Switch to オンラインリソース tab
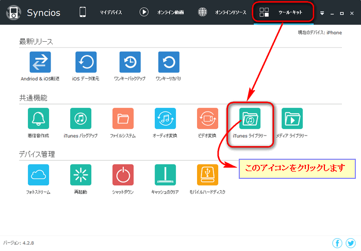The height and width of the screenshot is (251, 361). 222,12
